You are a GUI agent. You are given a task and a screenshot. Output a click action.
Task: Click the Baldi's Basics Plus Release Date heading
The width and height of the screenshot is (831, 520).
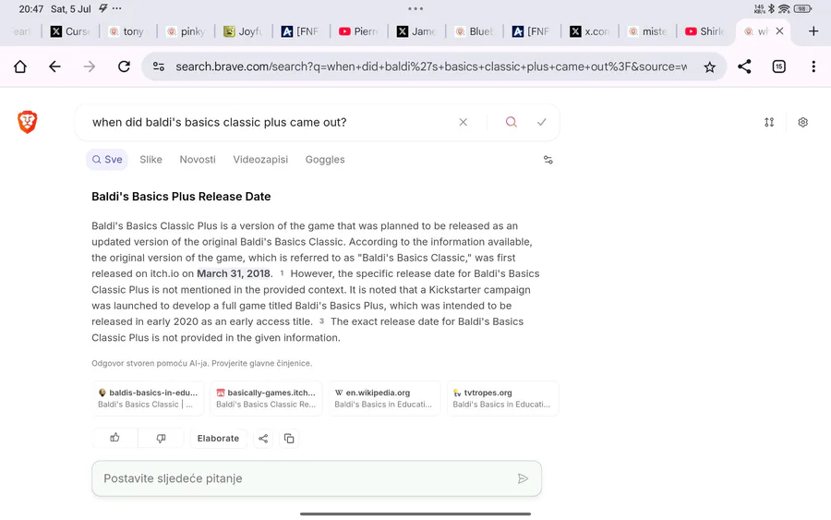point(181,197)
